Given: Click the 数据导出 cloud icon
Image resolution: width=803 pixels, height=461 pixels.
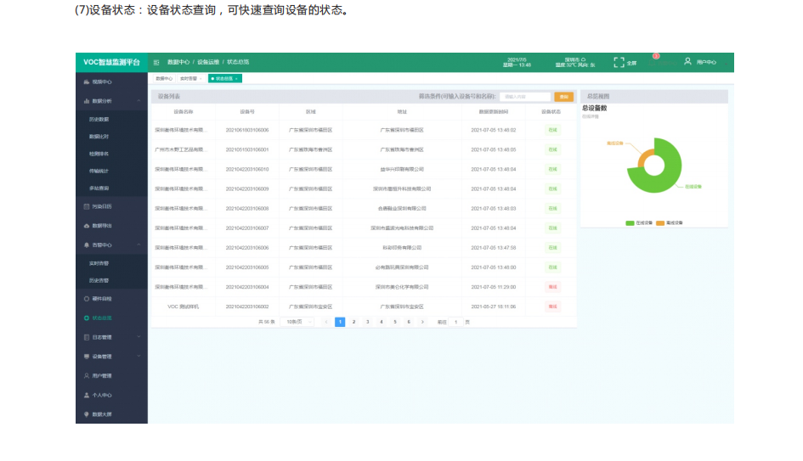Looking at the screenshot, I should point(86,226).
